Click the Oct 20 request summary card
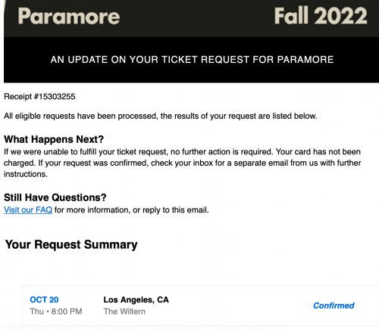This screenshot has width=379, height=329. [x=200, y=306]
